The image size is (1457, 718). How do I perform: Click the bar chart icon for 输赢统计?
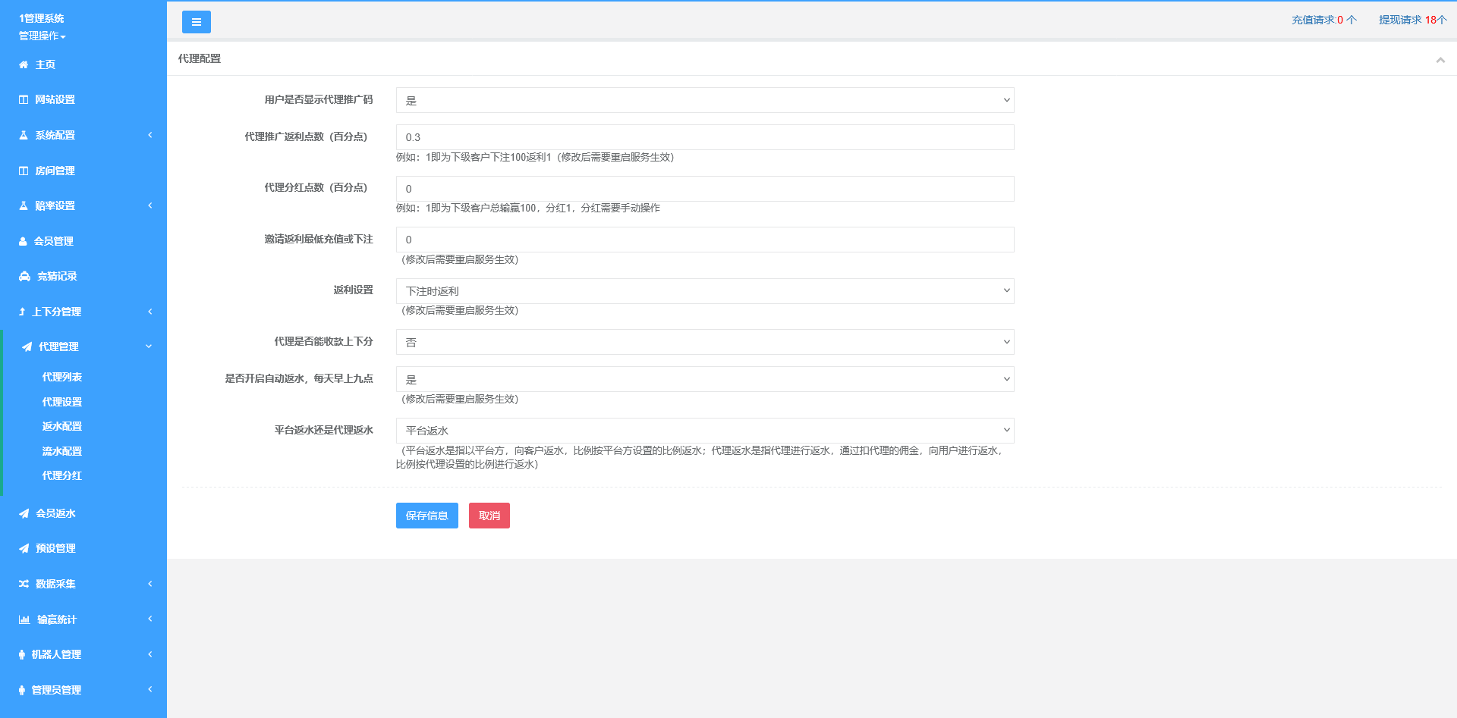pyautogui.click(x=24, y=620)
